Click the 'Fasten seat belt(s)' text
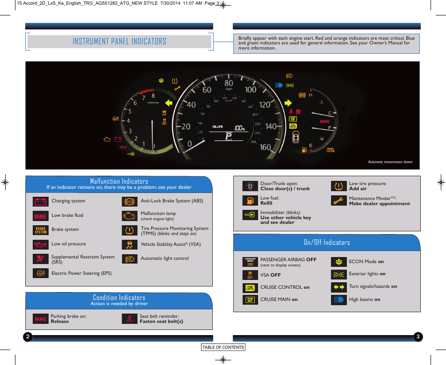 coord(161,321)
